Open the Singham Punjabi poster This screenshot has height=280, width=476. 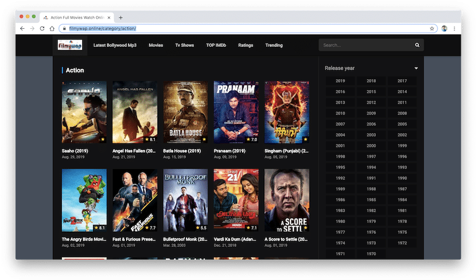coord(287,112)
